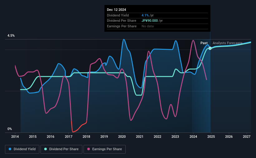Click the No data earnings value

(x=147, y=26)
